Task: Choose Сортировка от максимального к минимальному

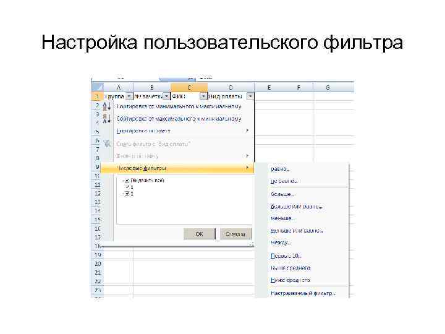Action: pos(179,119)
